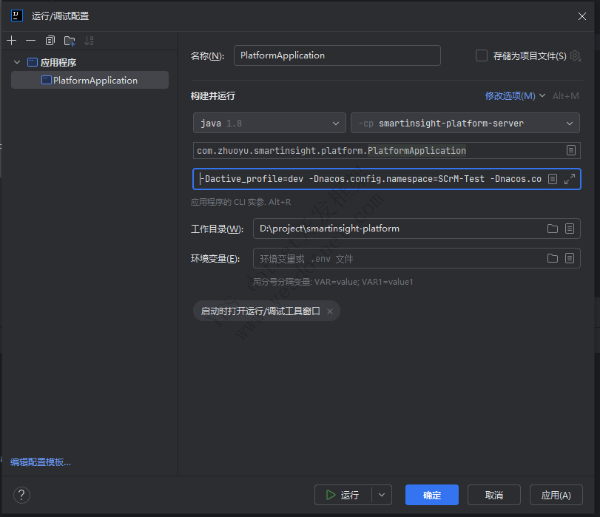600x517 pixels.
Task: Browse for the working directory folder
Action: [553, 229]
